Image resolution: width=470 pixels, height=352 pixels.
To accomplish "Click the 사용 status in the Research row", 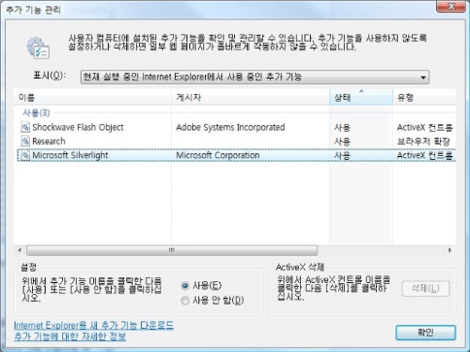I will 343,142.
